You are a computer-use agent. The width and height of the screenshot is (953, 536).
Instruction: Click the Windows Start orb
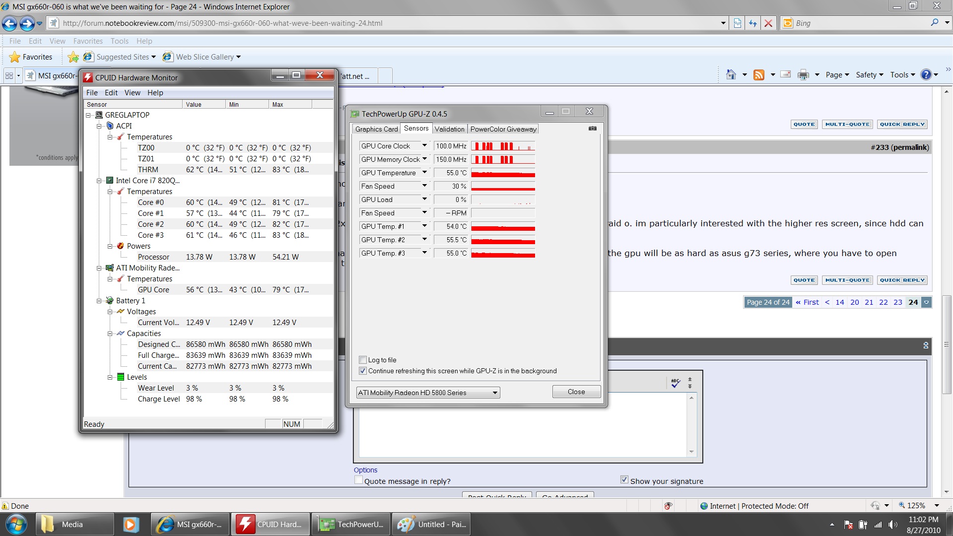point(16,525)
